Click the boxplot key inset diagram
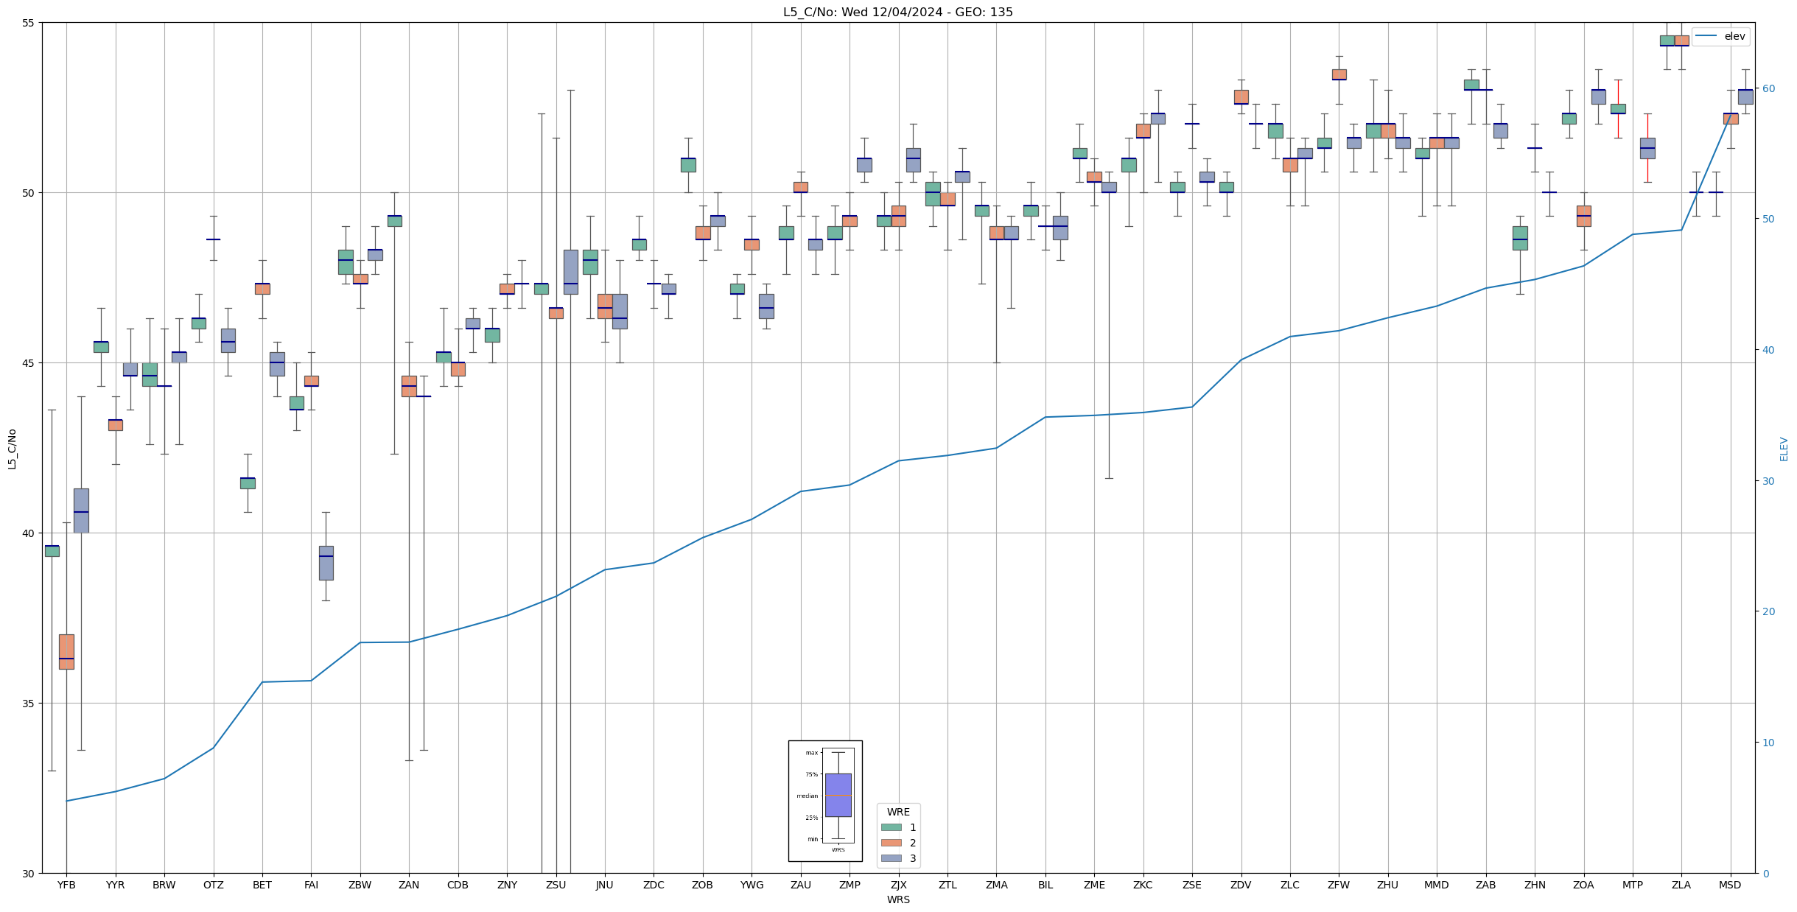1797x912 pixels. (825, 801)
